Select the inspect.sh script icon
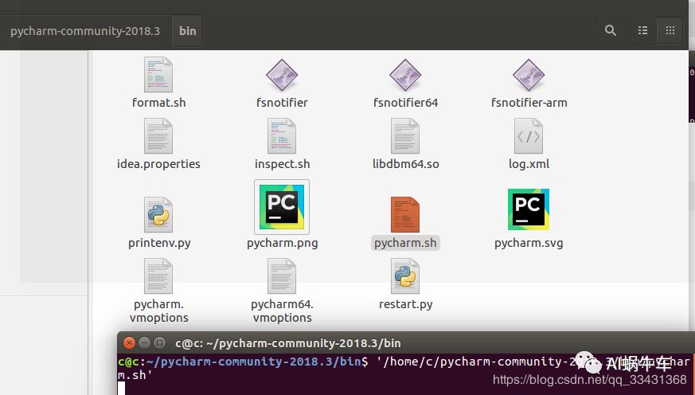Viewport: 695px width, 395px height. coord(282,136)
